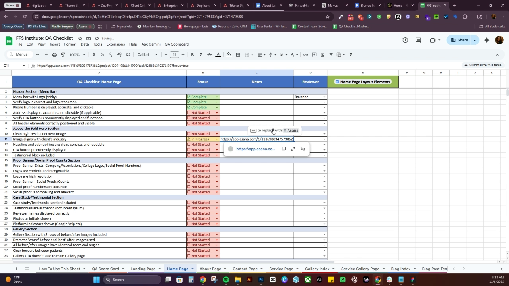Open version history

(405, 40)
